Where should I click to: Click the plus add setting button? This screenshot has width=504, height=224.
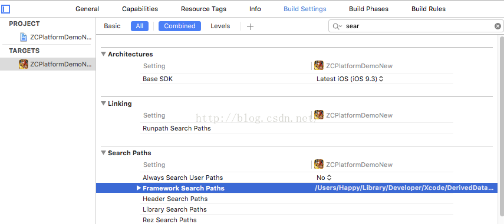click(x=250, y=26)
